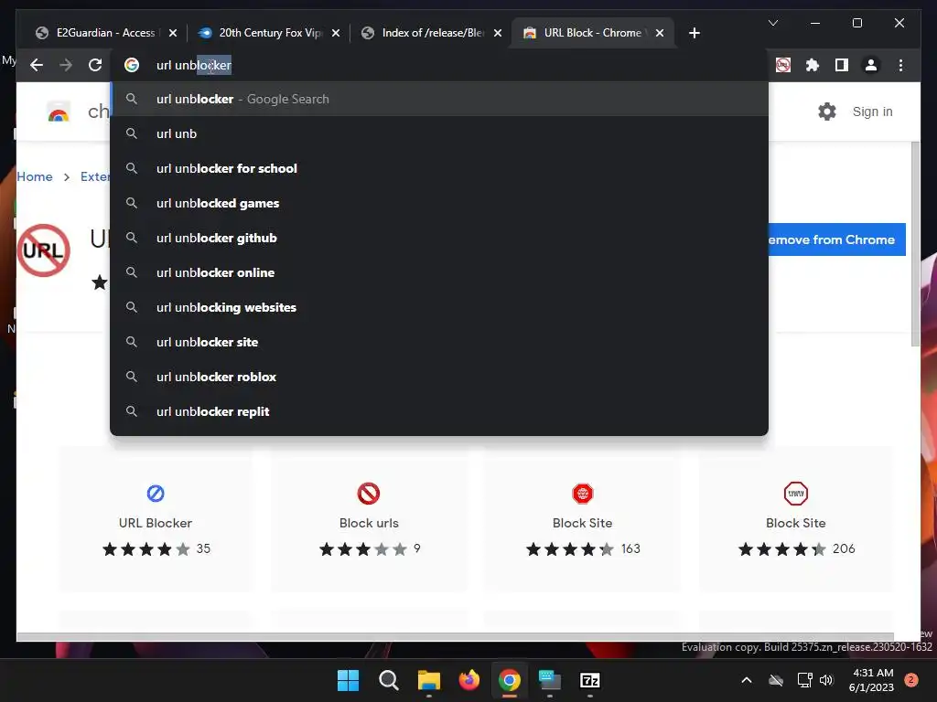Image resolution: width=937 pixels, height=702 pixels.
Task: Open the URL Blocker related extension
Action: [156, 519]
